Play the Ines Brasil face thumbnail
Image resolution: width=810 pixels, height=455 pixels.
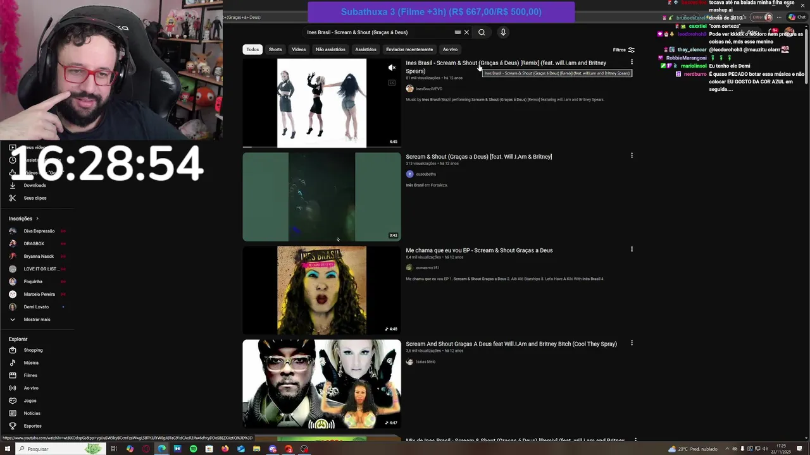pos(321,290)
